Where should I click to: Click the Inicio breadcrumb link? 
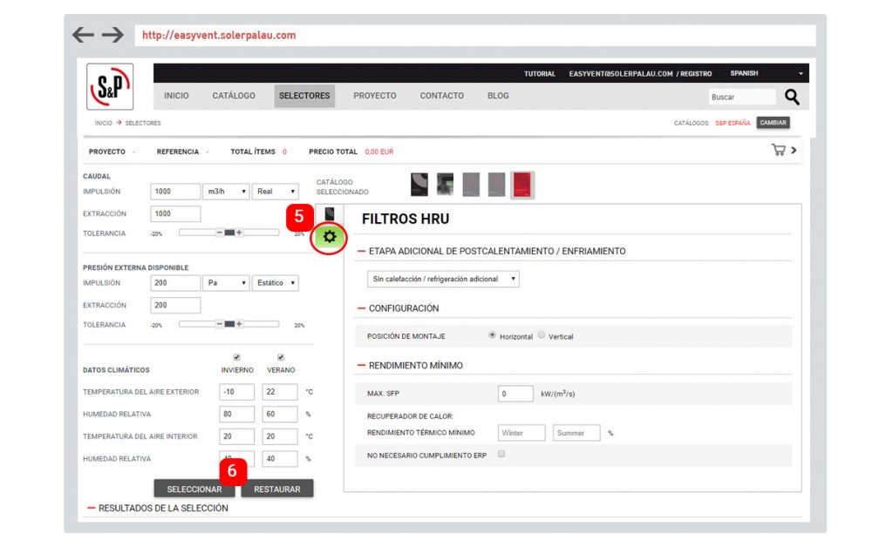(x=103, y=123)
